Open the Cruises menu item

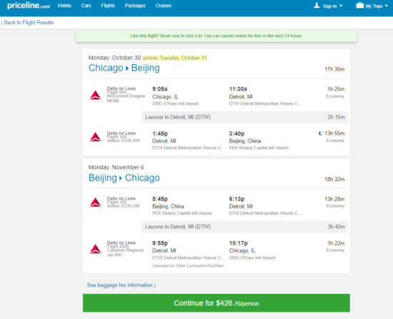point(164,6)
